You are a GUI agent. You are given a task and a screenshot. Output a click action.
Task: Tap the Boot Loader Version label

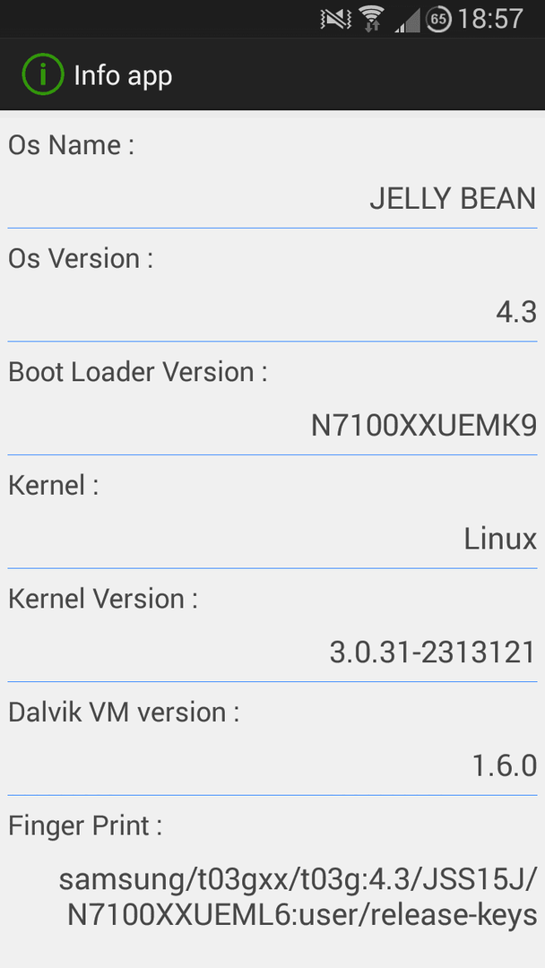[138, 372]
